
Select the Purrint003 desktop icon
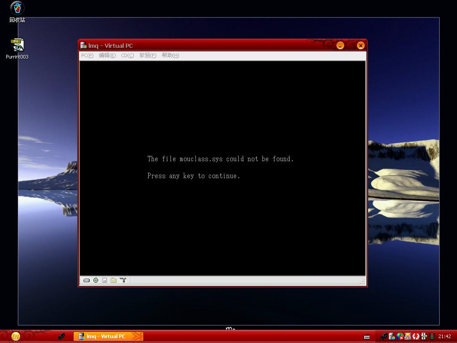pos(17,49)
